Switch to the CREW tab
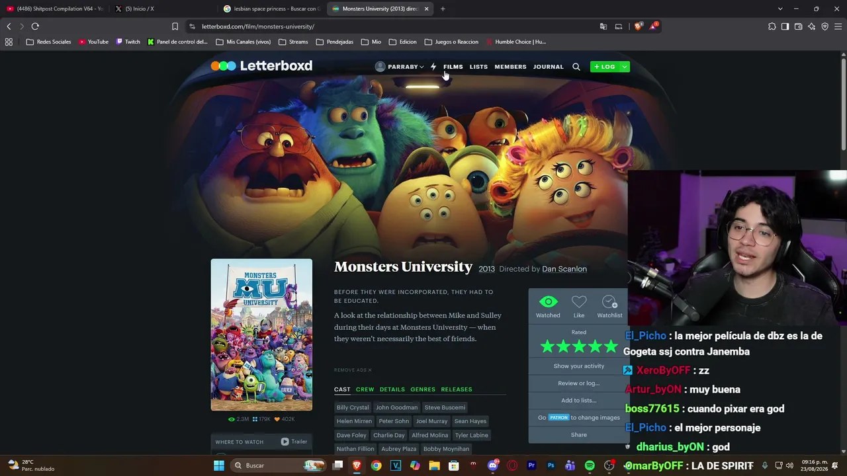This screenshot has height=476, width=847. pyautogui.click(x=365, y=389)
